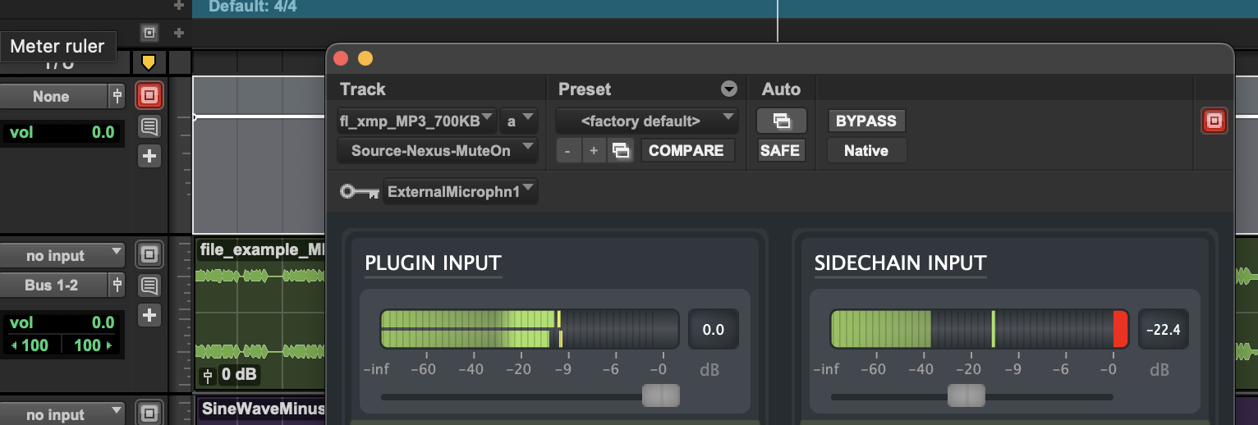Screen dimensions: 1258x425
Task: Toggle COMPARE for preset settings
Action: (686, 151)
